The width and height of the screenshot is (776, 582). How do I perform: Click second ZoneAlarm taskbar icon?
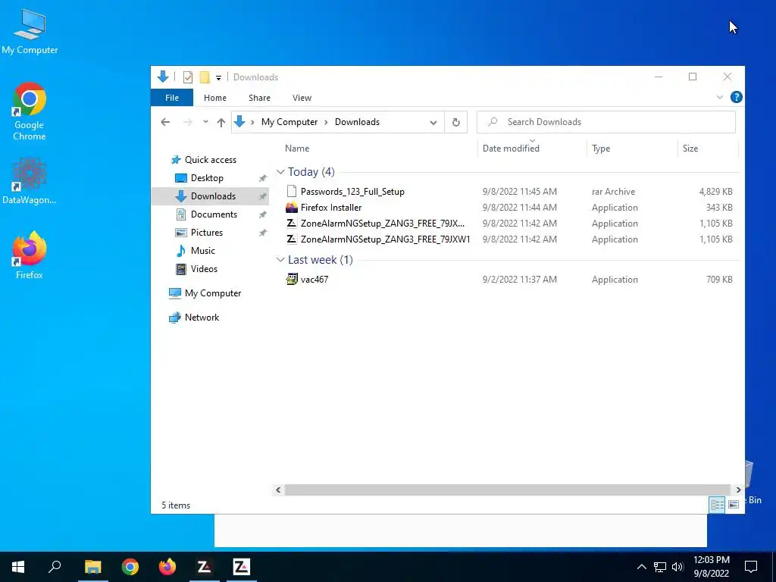click(x=242, y=567)
